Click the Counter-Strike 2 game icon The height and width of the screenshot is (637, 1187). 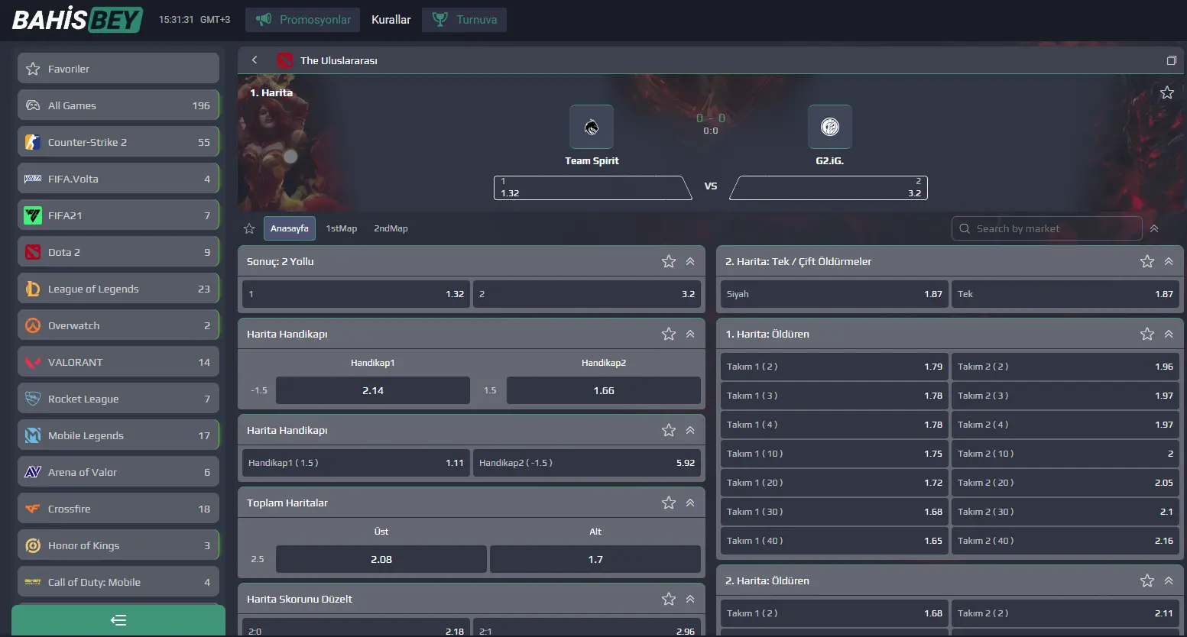[x=33, y=142]
